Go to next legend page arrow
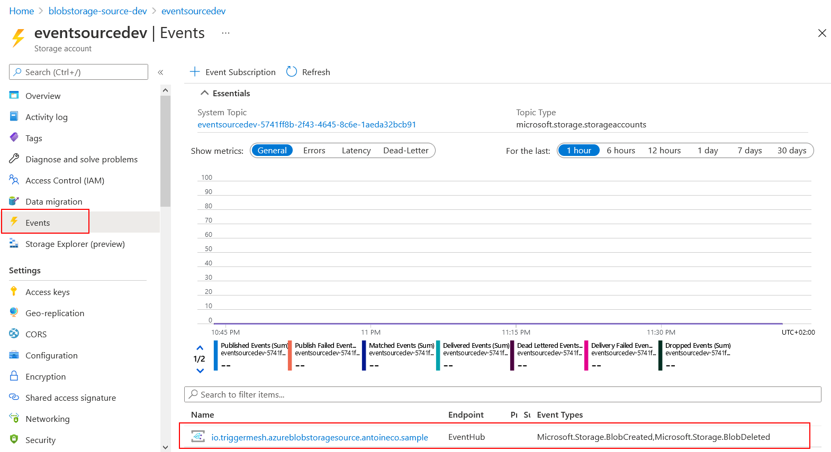831x452 pixels. pyautogui.click(x=200, y=371)
